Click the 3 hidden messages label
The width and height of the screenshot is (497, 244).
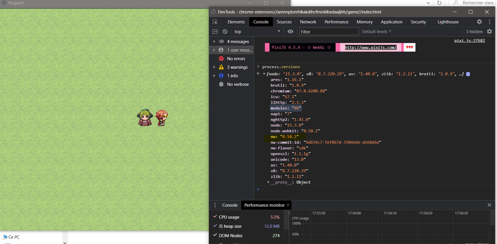pos(474,32)
